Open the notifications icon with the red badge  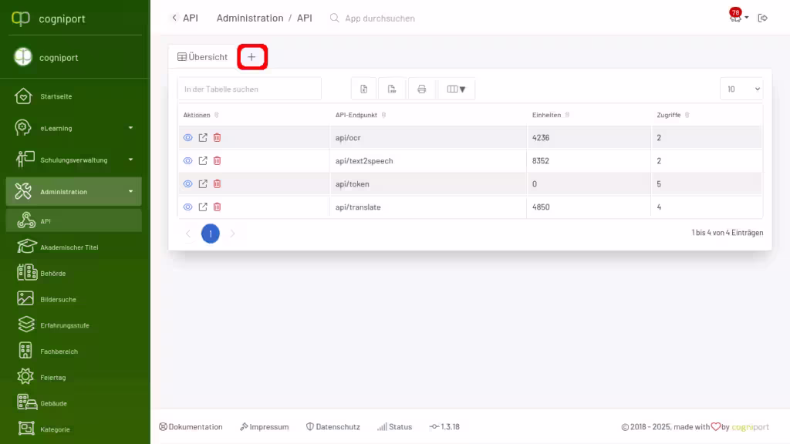(735, 17)
